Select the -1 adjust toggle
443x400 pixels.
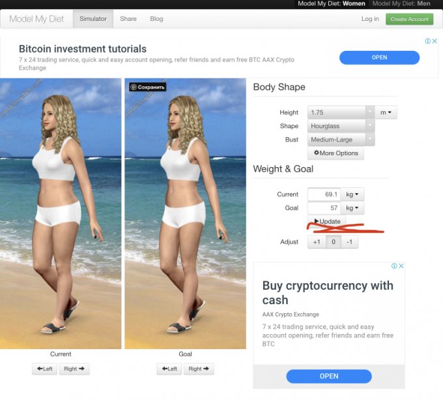pos(349,241)
